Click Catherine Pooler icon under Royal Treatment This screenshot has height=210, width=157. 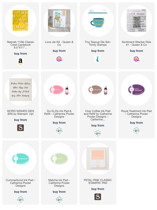[136, 130]
